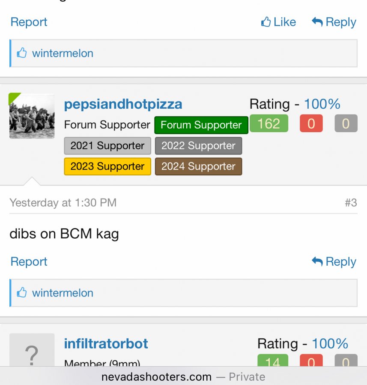Open pepsiandhotpizza's profile username link
Image resolution: width=367 pixels, height=385 pixels.
coord(123,104)
